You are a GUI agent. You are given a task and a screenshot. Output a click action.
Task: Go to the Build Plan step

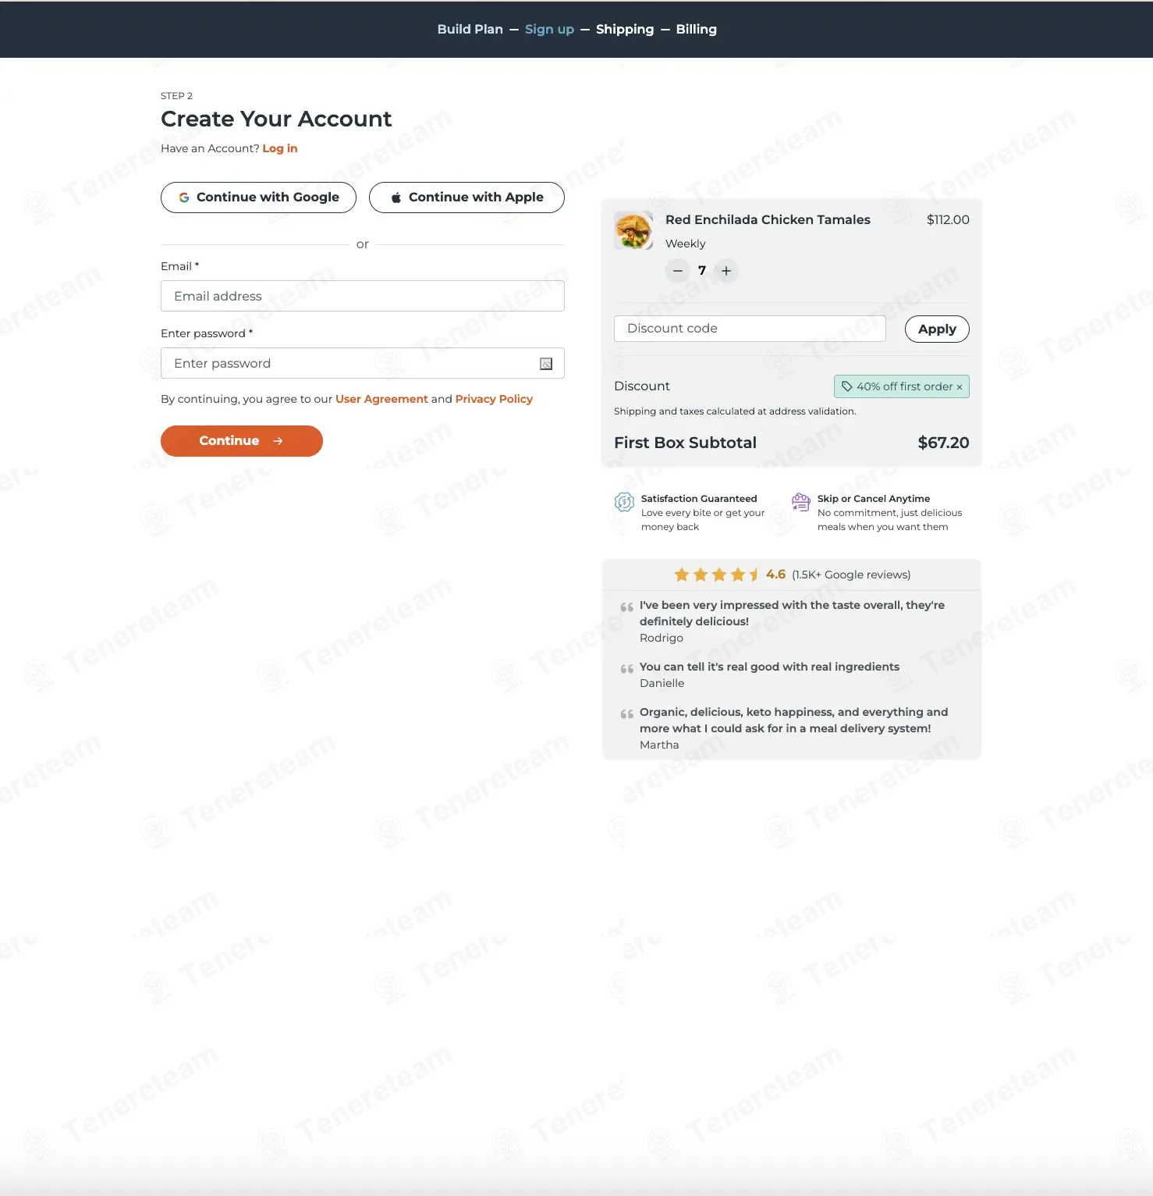tap(470, 29)
